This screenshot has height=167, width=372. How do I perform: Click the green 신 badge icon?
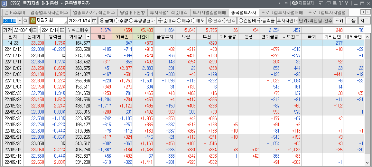(x=32, y=21)
